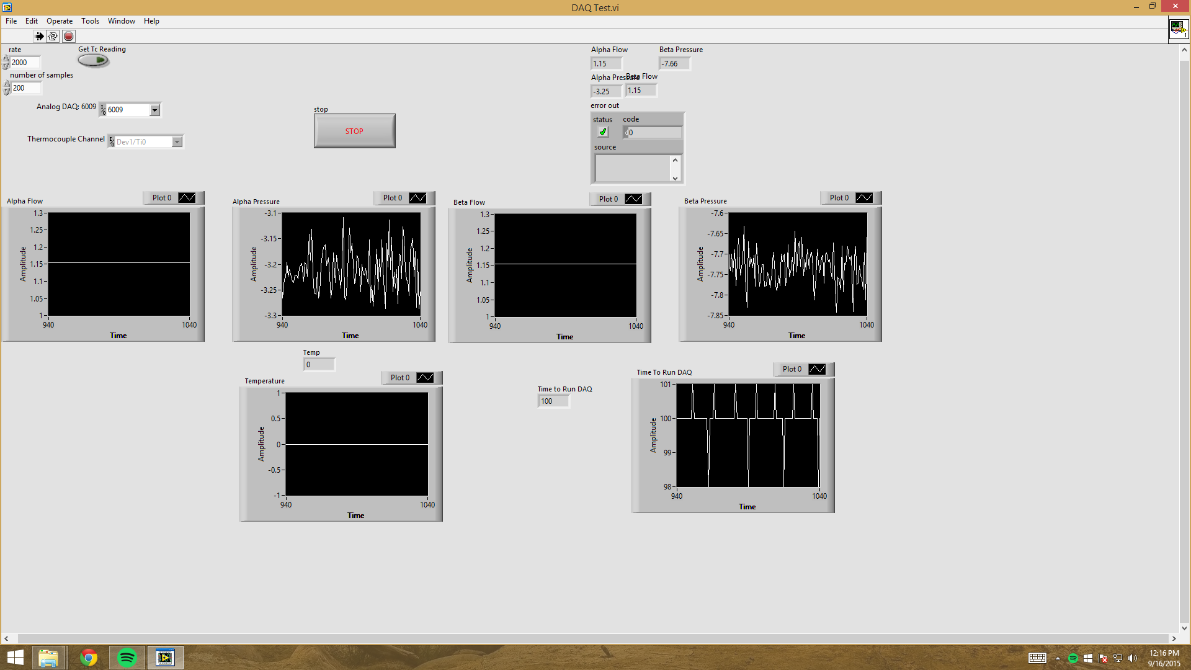Click the number of samples field
Viewport: 1191px width, 670px height.
25,88
